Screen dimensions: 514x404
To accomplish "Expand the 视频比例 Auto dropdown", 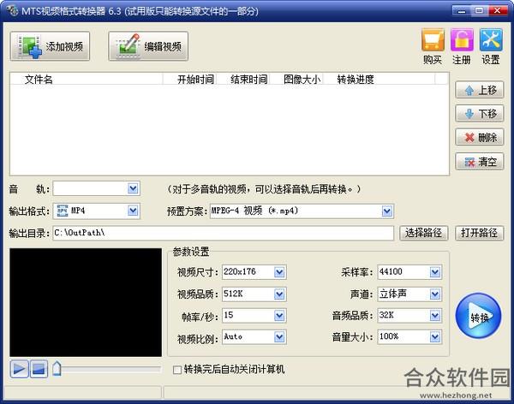I will click(279, 337).
